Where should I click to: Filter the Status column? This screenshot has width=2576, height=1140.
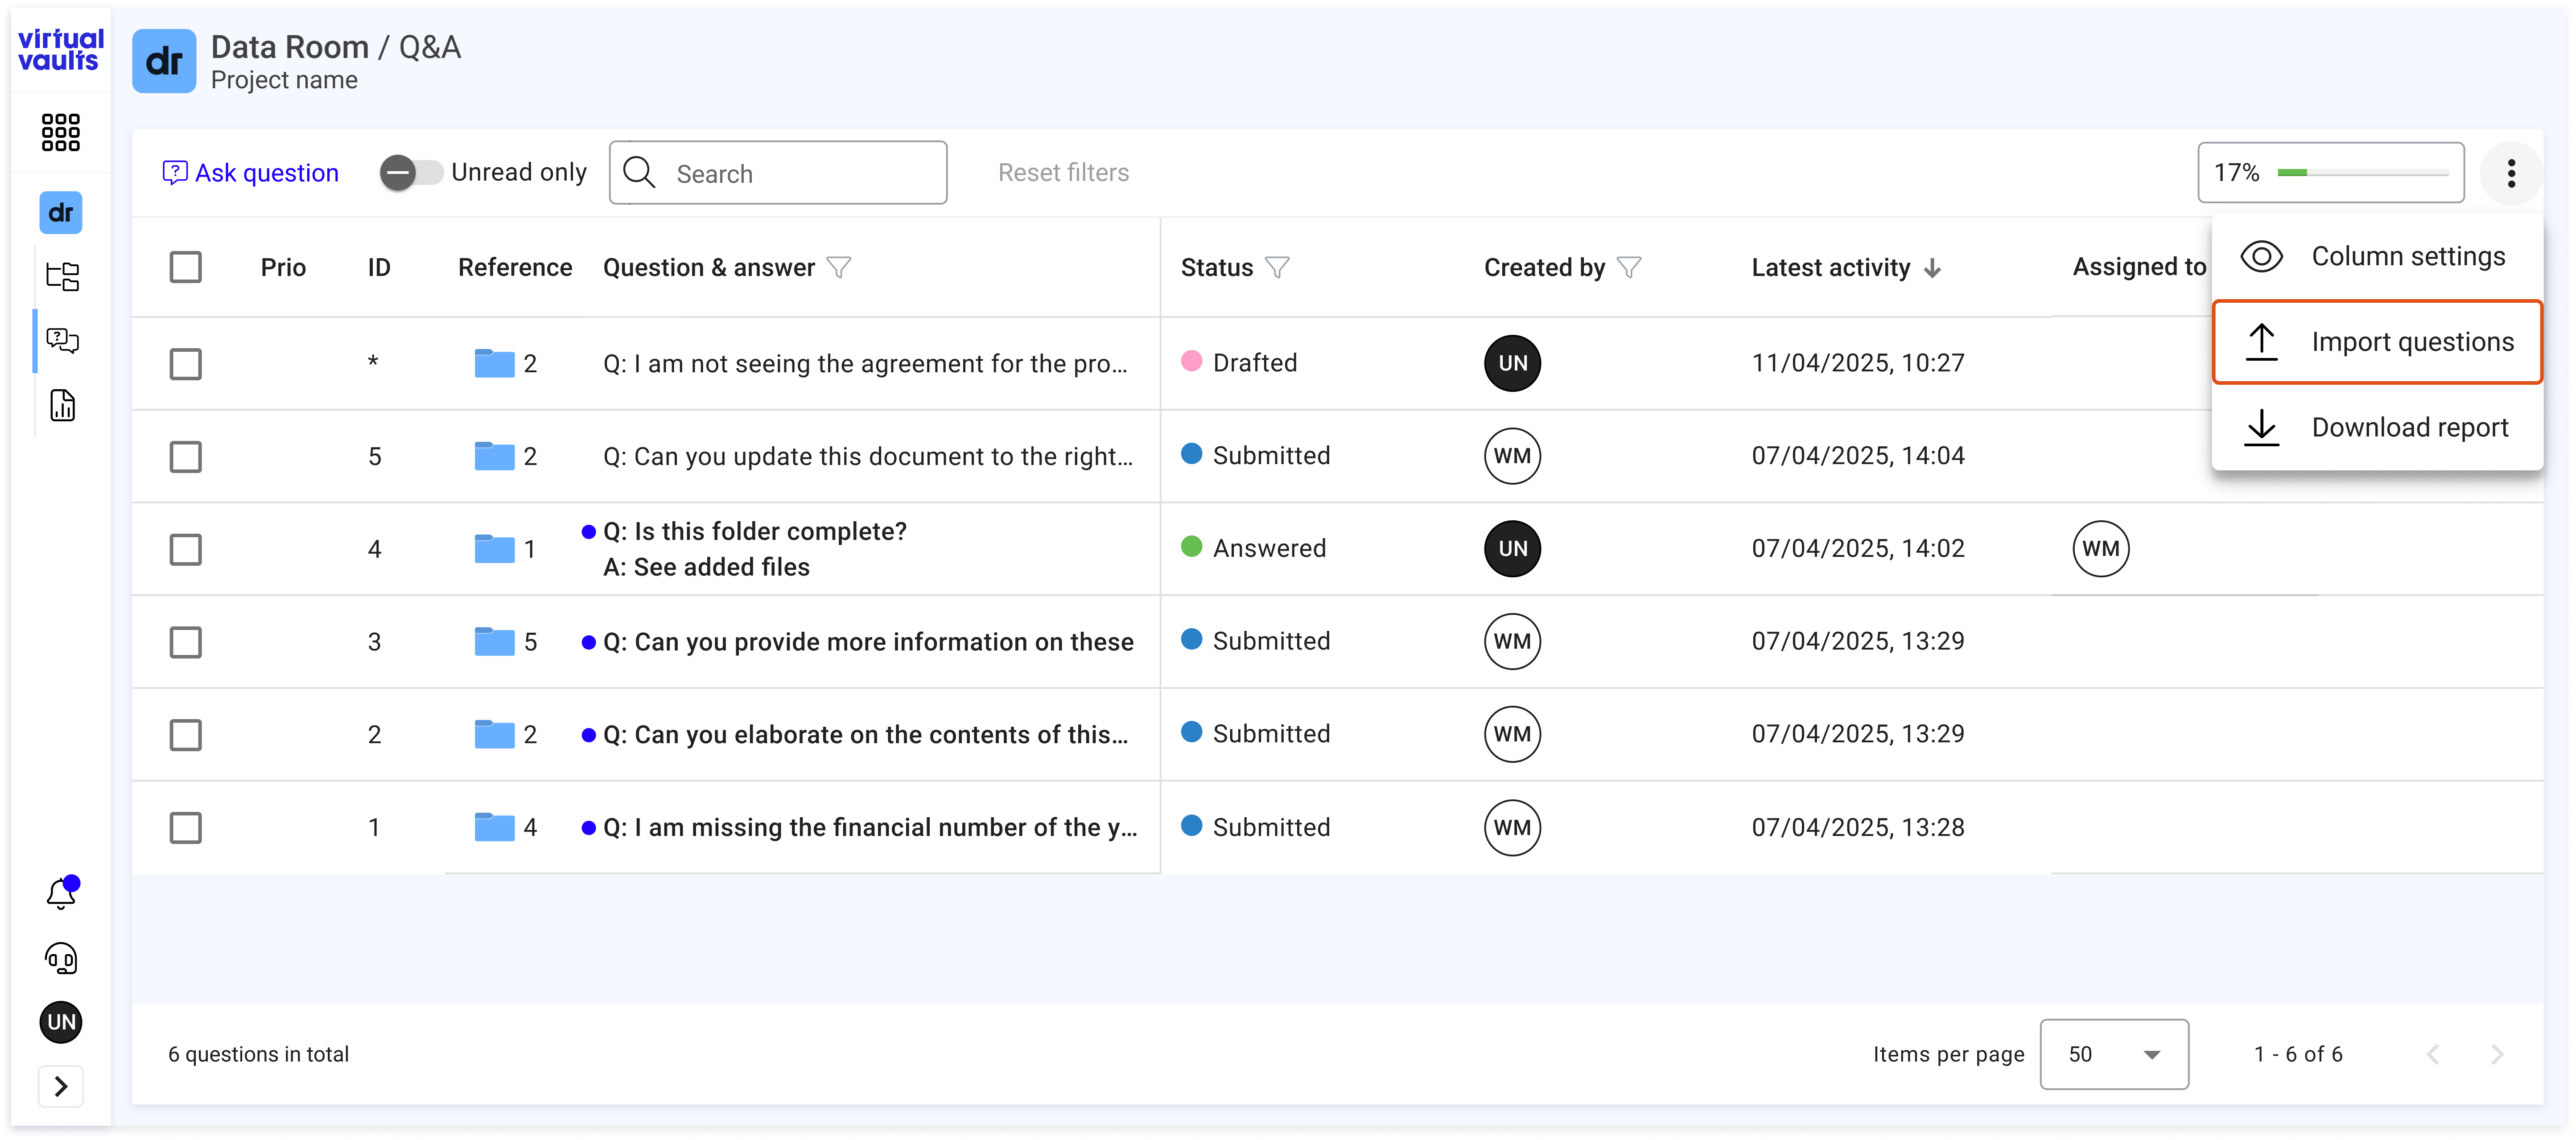pos(1277,268)
